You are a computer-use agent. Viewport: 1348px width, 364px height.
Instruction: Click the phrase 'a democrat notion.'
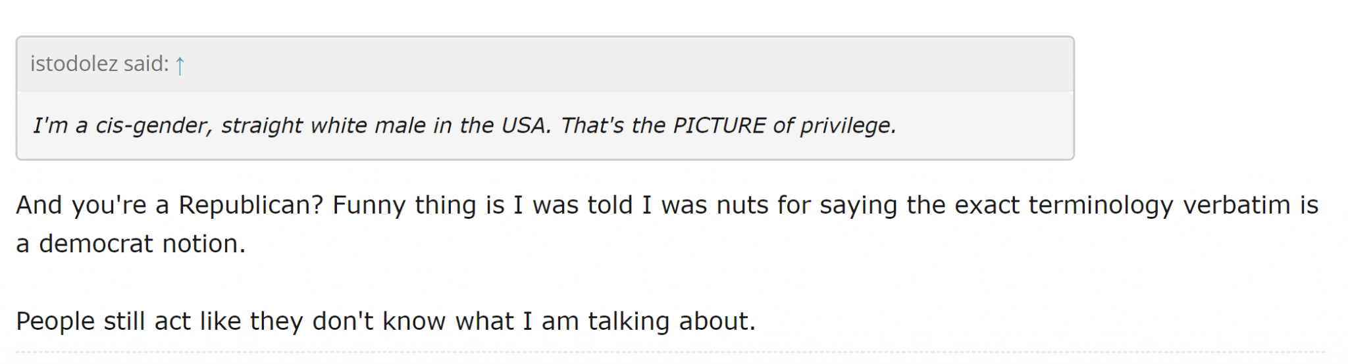pos(131,244)
